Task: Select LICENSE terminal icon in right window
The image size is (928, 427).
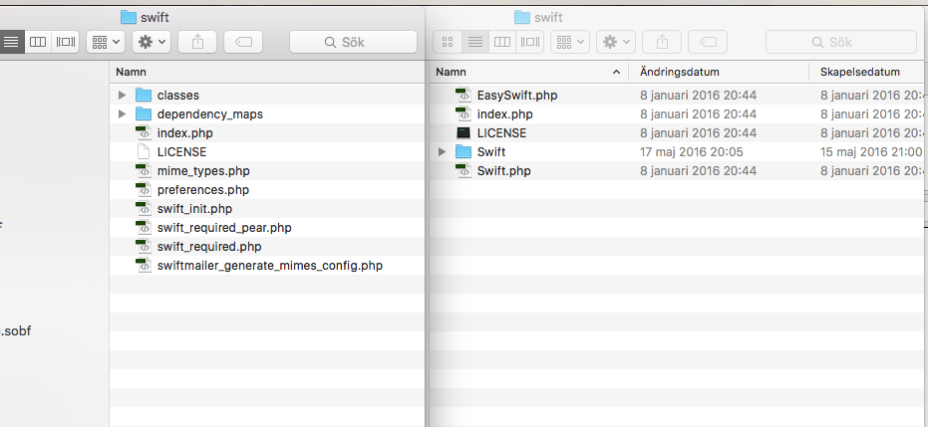Action: (x=464, y=133)
